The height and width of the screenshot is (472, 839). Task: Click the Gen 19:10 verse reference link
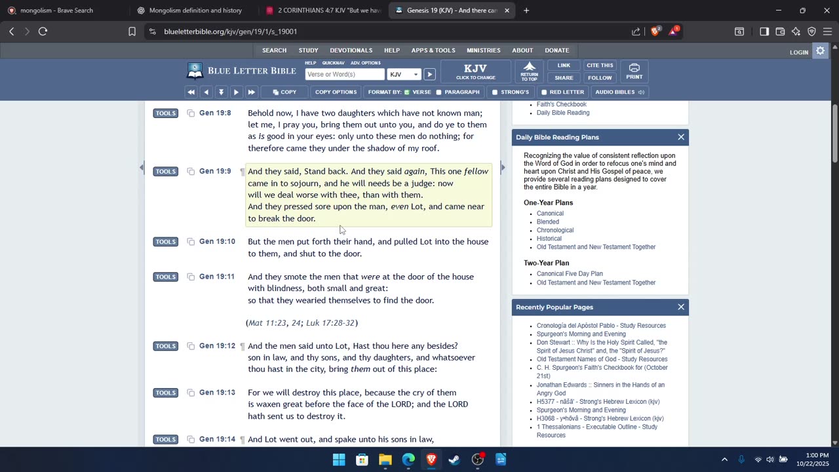coord(217,242)
